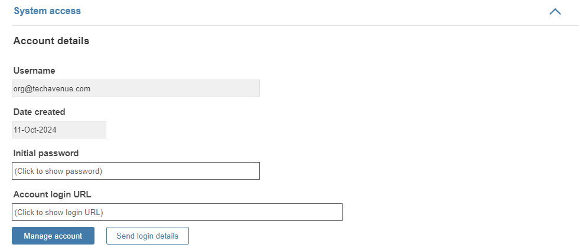Click the org@techavenue.com email text
Viewport: 580px width, 251px height.
point(52,89)
